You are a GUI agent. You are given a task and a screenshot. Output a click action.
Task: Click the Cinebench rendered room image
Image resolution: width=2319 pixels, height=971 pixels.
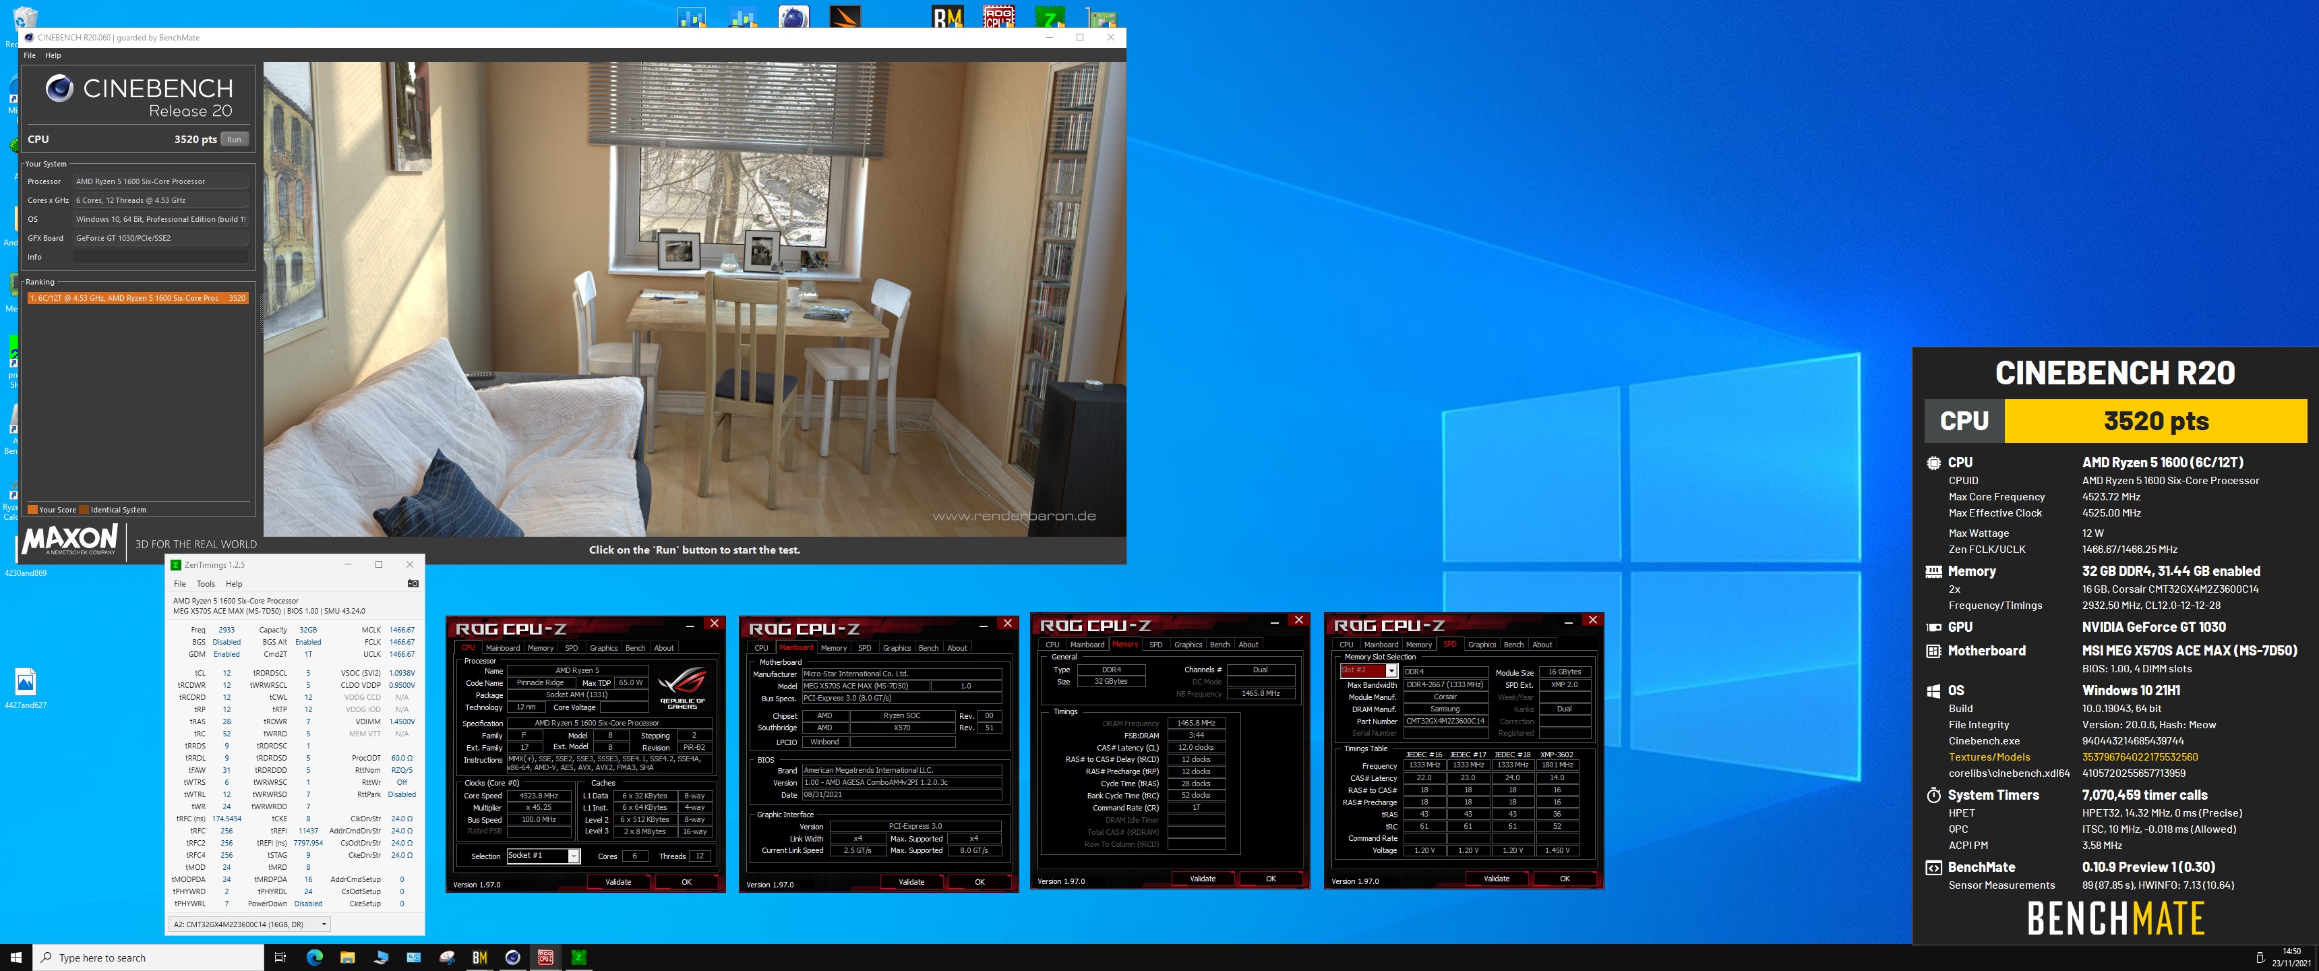(694, 299)
